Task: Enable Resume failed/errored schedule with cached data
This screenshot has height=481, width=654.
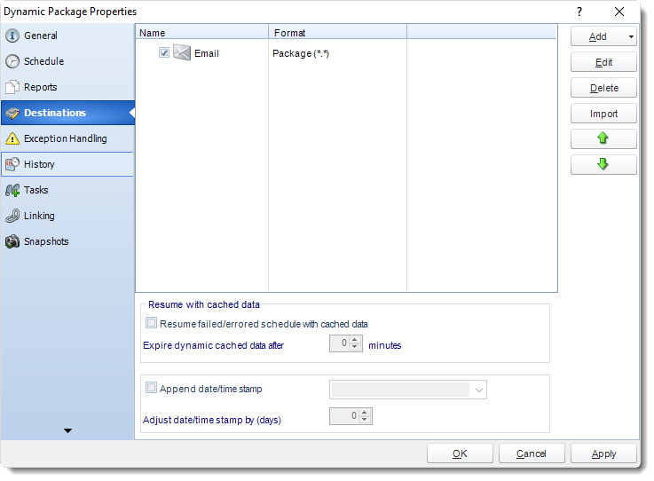Action: (x=151, y=323)
